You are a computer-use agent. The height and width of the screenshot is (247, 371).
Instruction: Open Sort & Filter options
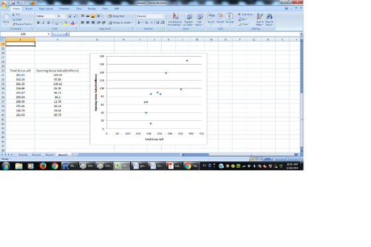click(x=260, y=19)
